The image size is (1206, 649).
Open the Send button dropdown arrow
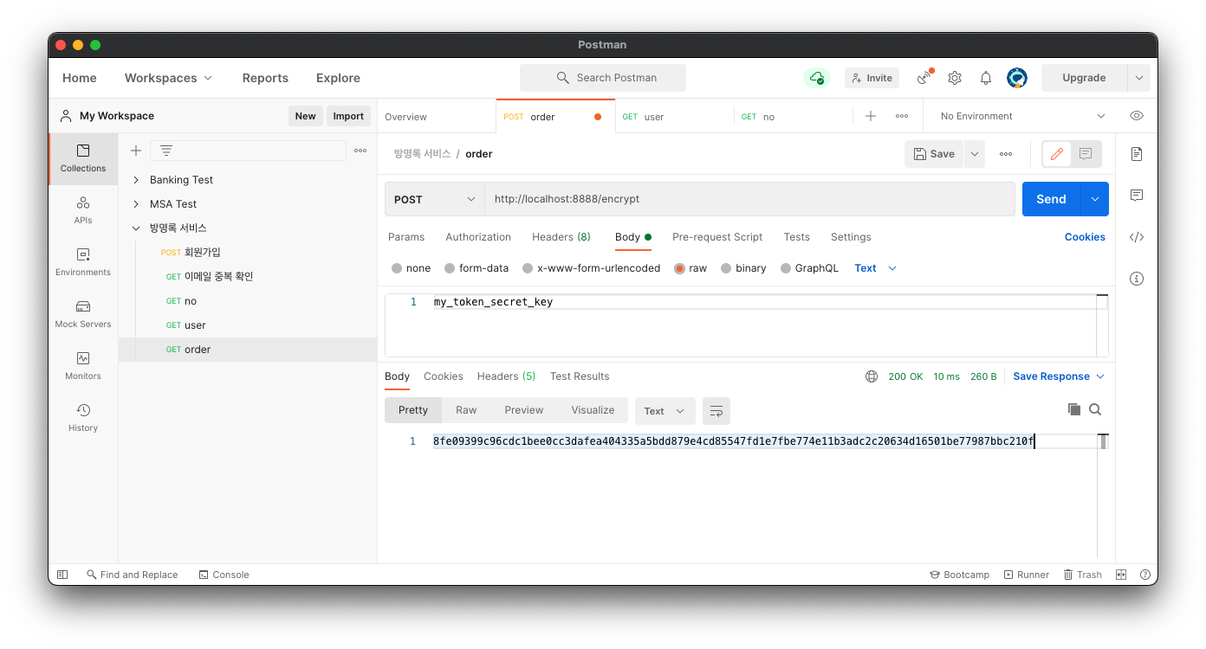[1094, 199]
